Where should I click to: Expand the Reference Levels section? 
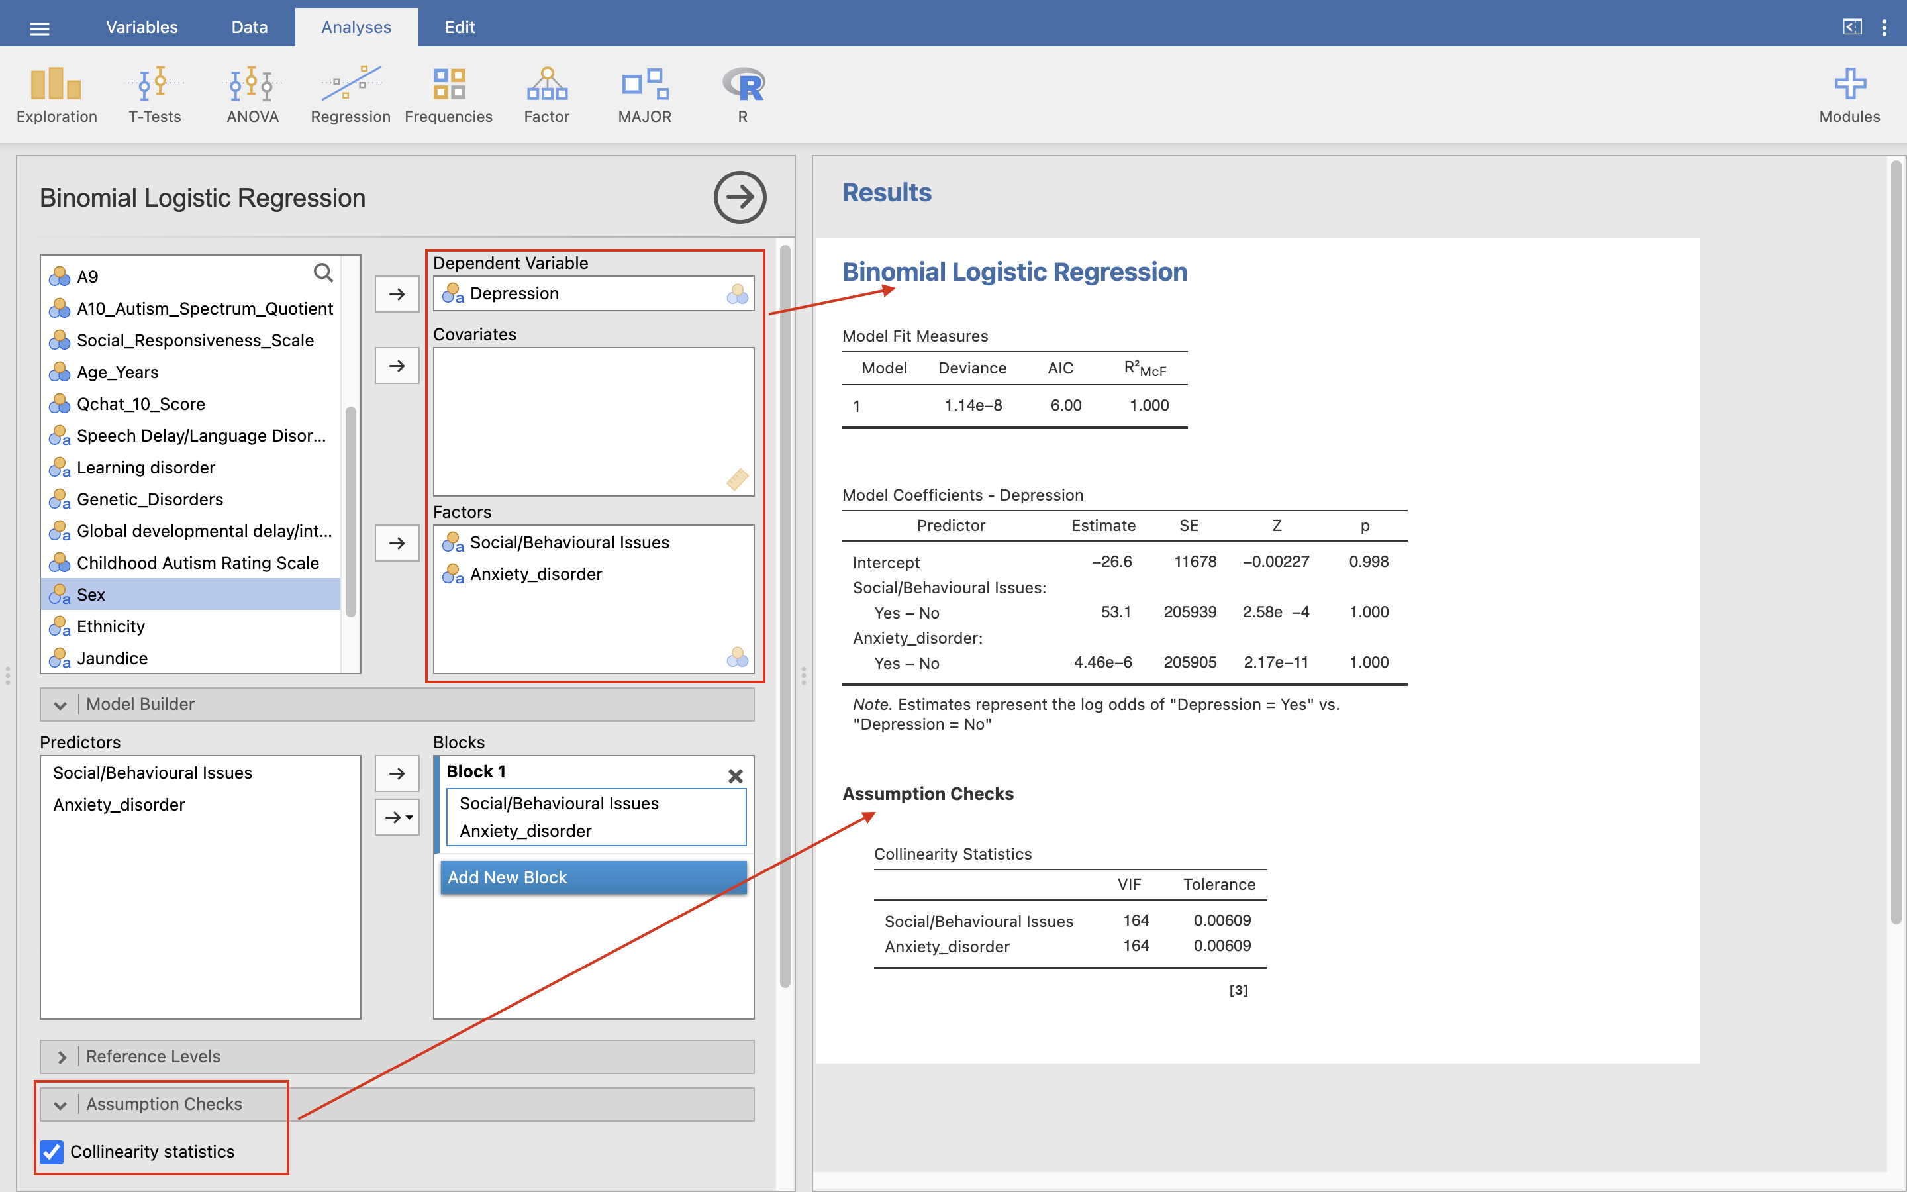(61, 1057)
